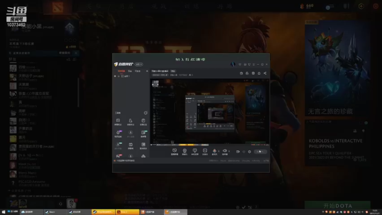Click the icon between lock and bell
This screenshot has height=215, width=382.
pos(253,73)
